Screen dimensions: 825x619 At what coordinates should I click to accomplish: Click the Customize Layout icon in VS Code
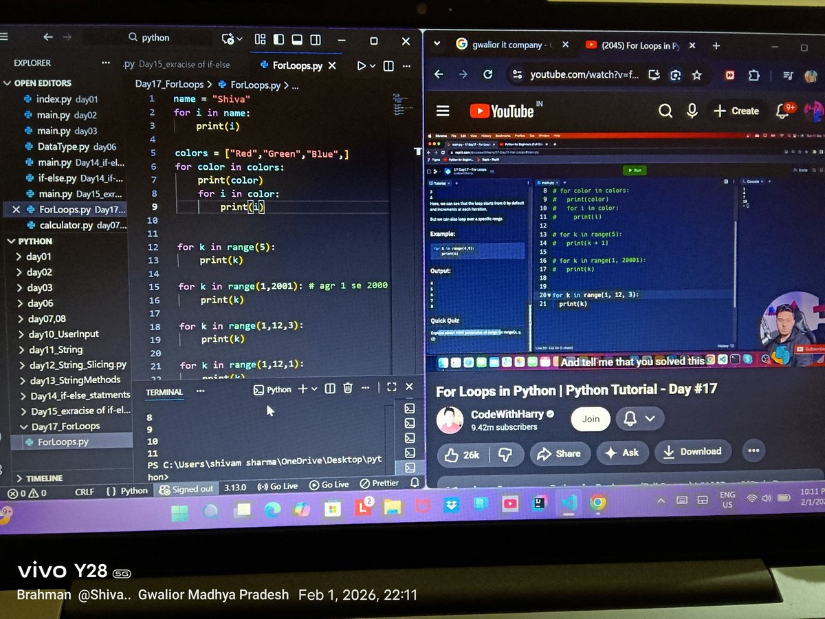tap(261, 39)
